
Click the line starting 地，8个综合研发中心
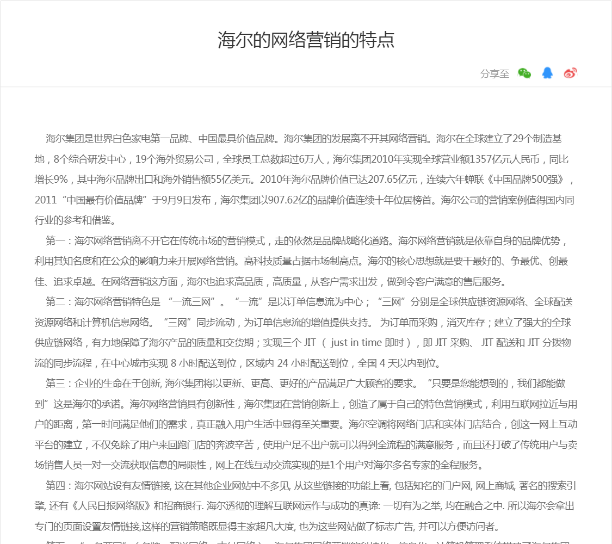pyautogui.click(x=301, y=159)
